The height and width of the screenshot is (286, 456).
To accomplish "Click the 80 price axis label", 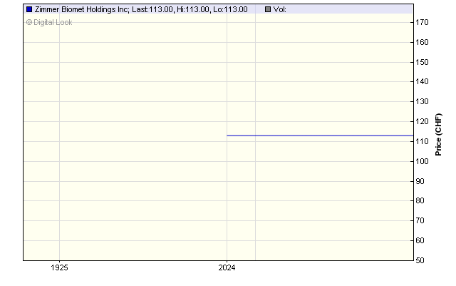I will (x=420, y=200).
